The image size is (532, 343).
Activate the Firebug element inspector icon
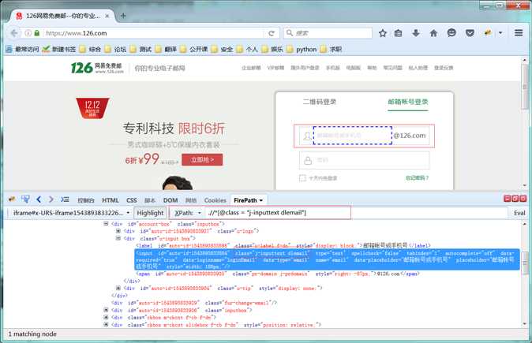click(25, 199)
